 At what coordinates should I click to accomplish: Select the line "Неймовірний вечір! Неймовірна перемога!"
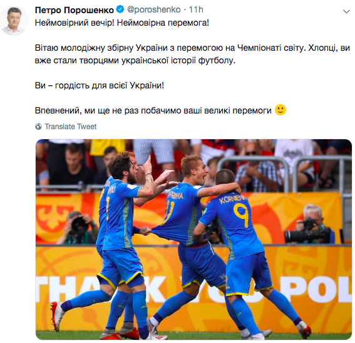tap(122, 23)
